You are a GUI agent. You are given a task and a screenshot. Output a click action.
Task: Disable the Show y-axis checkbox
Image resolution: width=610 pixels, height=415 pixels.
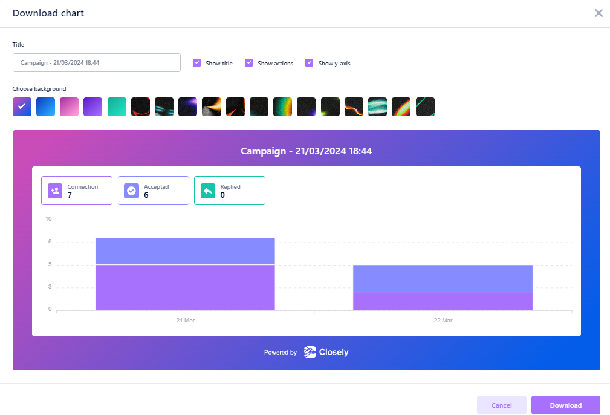[x=310, y=63]
